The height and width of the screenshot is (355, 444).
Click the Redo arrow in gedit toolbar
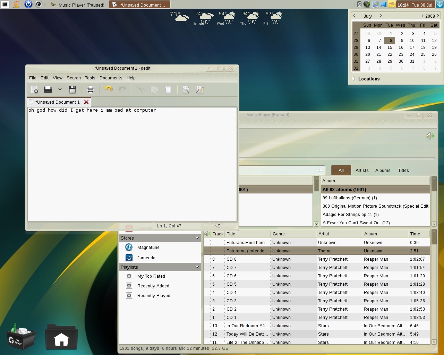122,89
